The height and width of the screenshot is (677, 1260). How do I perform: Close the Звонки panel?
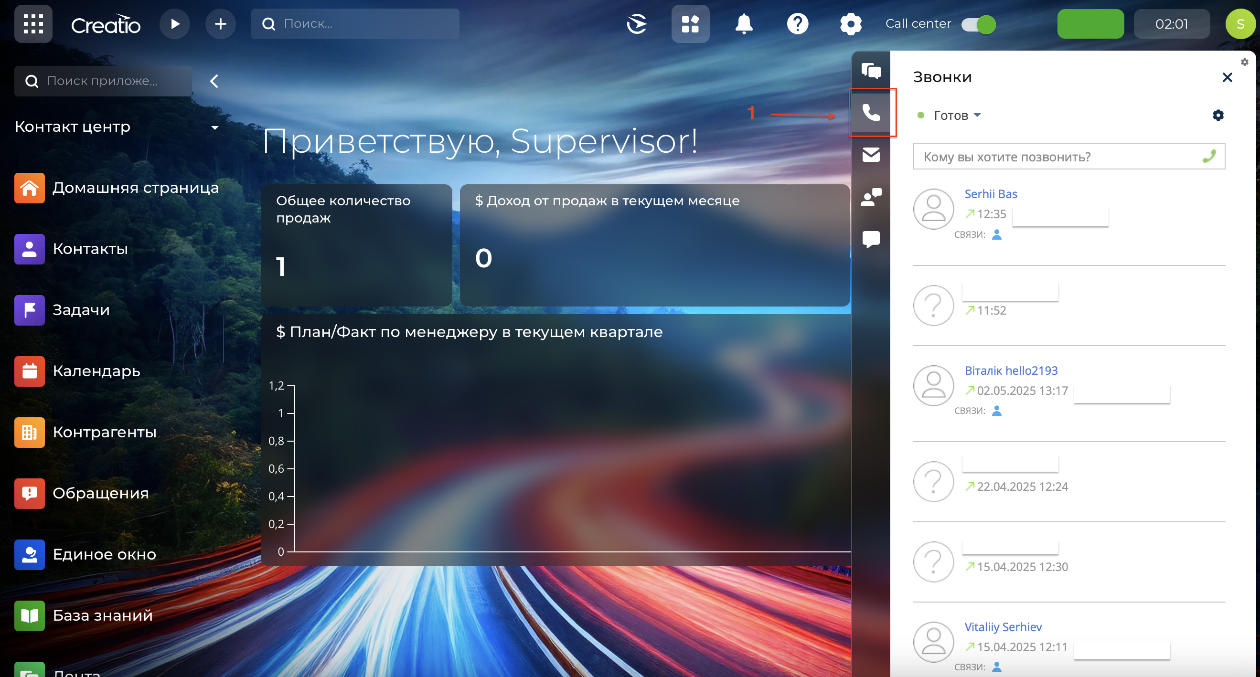(x=1227, y=77)
